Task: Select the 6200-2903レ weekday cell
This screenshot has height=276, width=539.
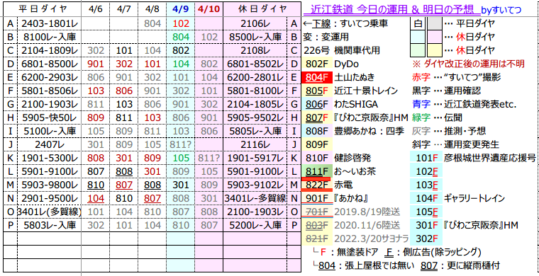Action: pos(50,77)
